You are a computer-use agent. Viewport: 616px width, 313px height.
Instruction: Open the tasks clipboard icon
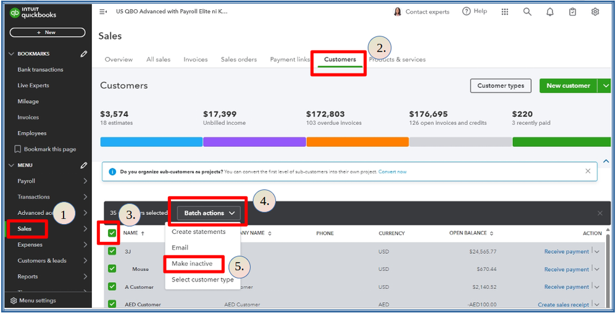coord(573,12)
